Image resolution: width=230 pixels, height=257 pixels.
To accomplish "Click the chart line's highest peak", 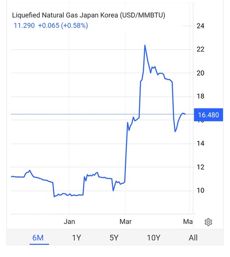I will [x=145, y=45].
